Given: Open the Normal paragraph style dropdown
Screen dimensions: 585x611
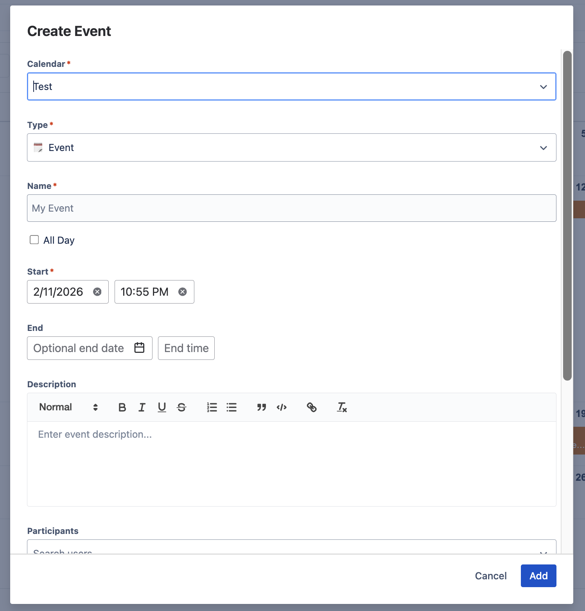Looking at the screenshot, I should (66, 407).
